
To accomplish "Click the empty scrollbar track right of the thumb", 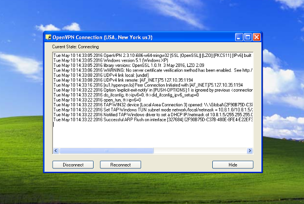I will [200, 150].
